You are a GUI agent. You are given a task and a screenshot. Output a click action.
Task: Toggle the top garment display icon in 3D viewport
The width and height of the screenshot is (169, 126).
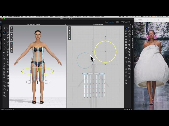(12, 28)
